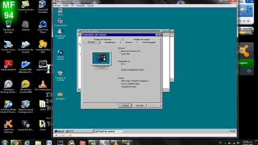Click the CD drive icon in Virtual PC status bar
This screenshot has width=258, height=145.
coord(60,135)
